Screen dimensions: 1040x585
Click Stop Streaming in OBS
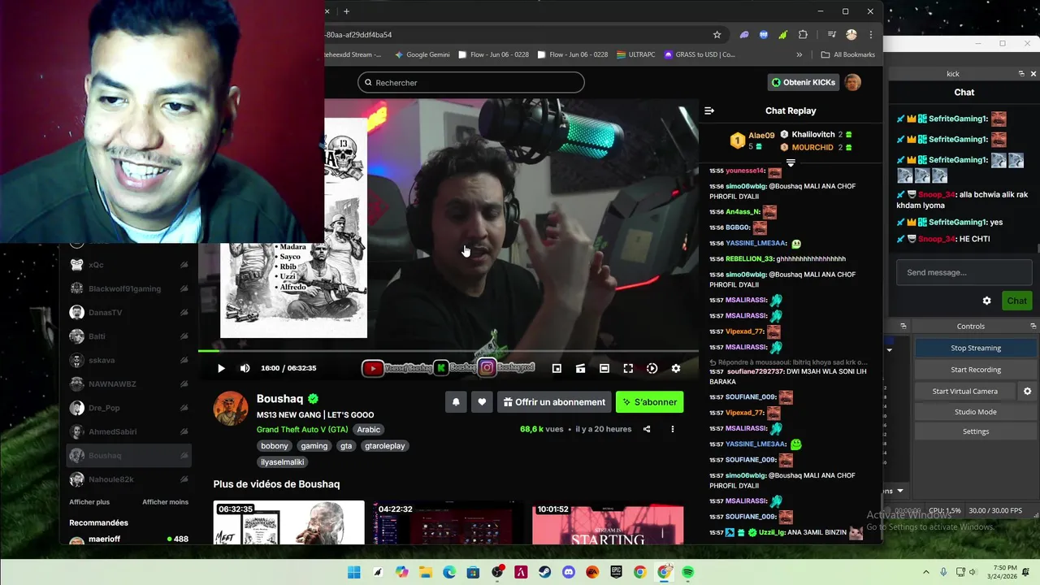(x=976, y=348)
